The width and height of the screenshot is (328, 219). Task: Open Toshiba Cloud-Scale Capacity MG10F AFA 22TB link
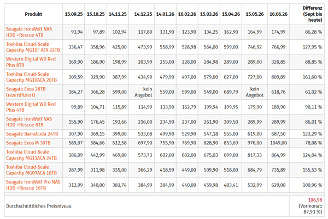coord(33,47)
